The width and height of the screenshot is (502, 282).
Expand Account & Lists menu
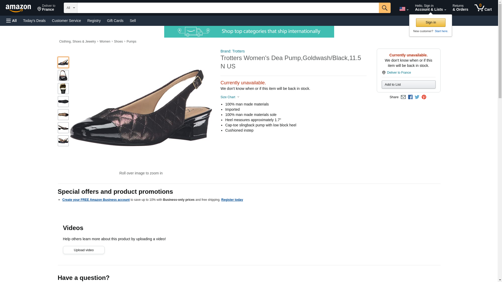coord(430,8)
